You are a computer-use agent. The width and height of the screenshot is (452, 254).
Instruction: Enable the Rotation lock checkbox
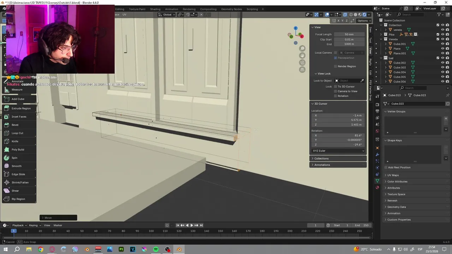(x=335, y=96)
